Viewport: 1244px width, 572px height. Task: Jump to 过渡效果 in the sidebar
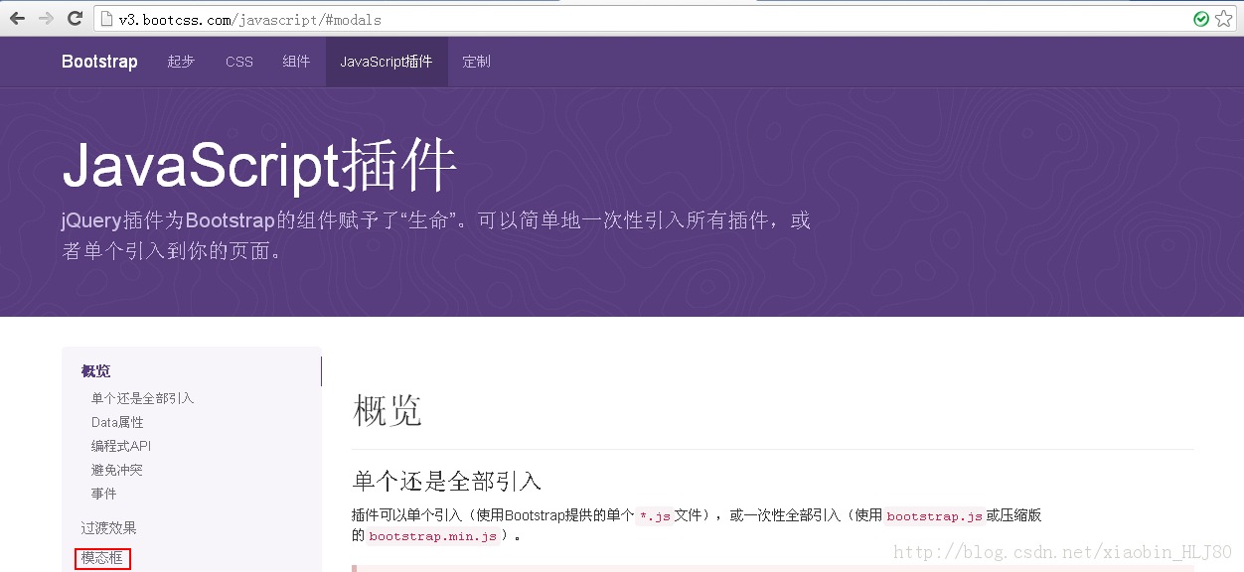coord(109,528)
